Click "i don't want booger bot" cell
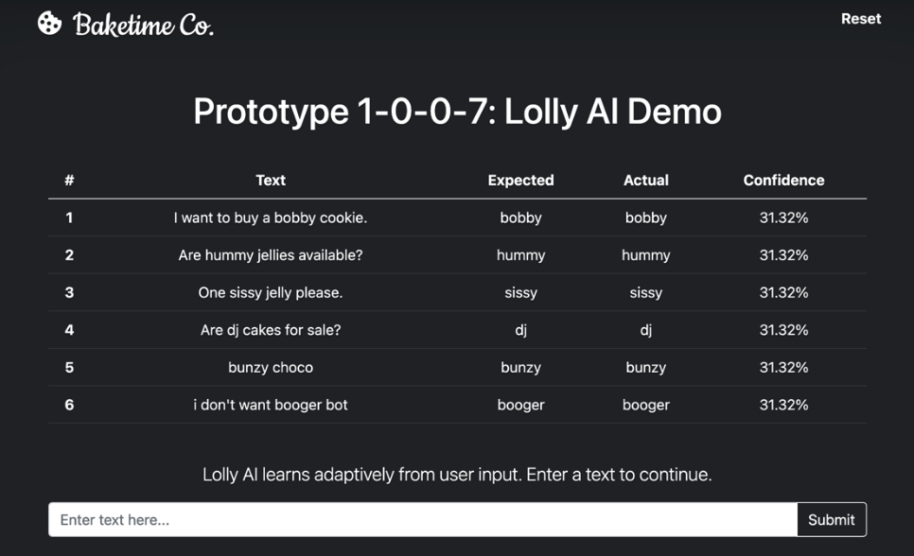The width and height of the screenshot is (914, 556). [271, 405]
